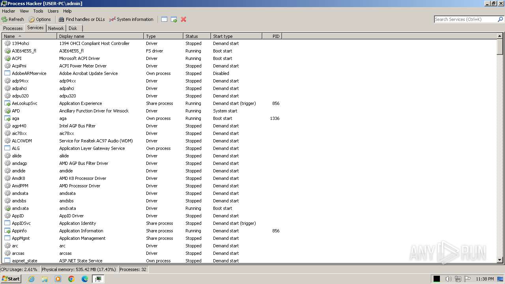505x284 pixels.
Task: Sort by the Status column header
Action: (x=197, y=36)
